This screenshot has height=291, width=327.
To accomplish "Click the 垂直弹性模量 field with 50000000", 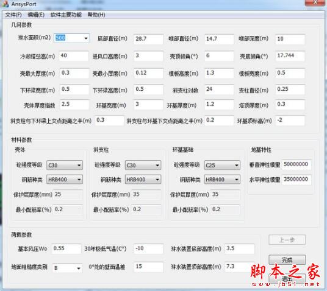I will coord(296,164).
